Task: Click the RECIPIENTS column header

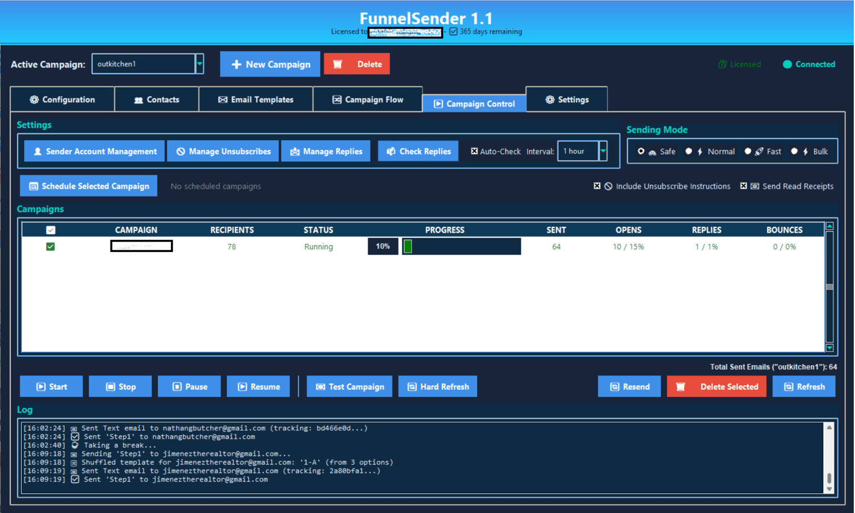Action: (x=232, y=230)
